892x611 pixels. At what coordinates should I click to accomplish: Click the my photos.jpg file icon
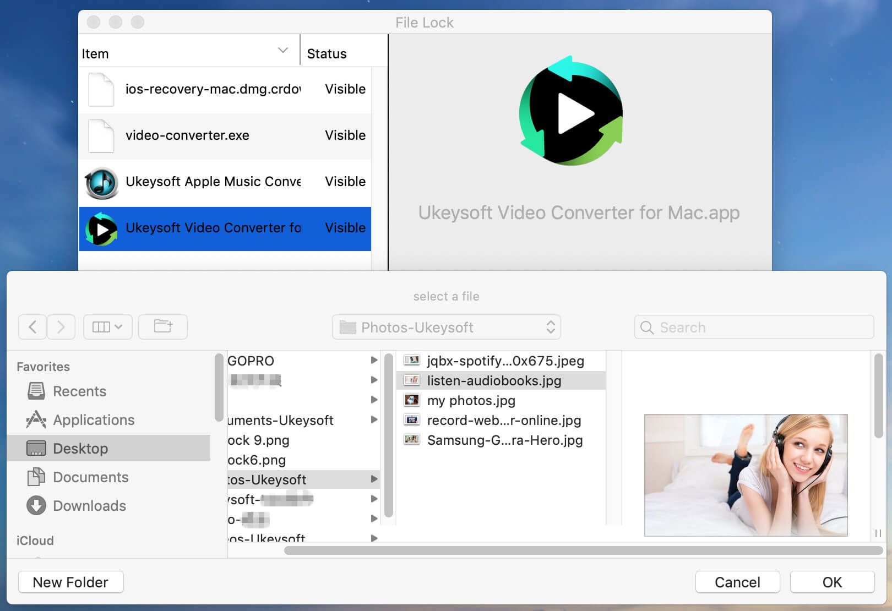pos(412,400)
